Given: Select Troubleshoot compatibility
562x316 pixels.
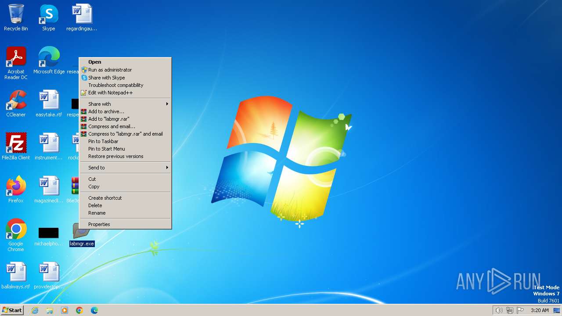Looking at the screenshot, I should point(125,85).
